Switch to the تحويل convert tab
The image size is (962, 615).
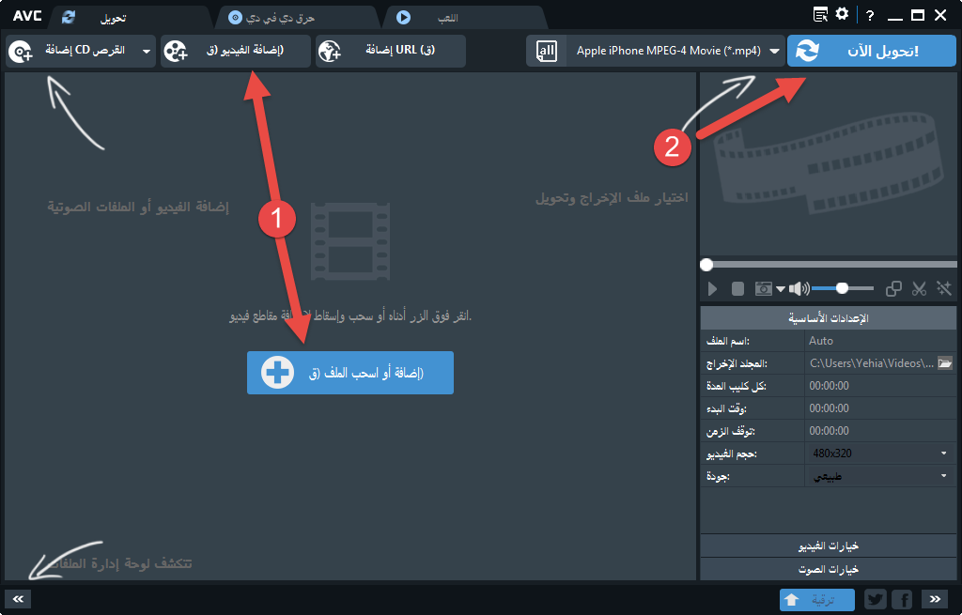129,18
